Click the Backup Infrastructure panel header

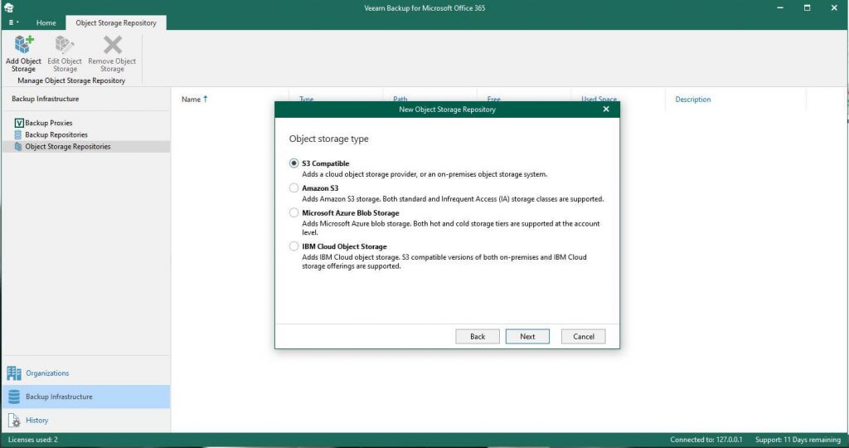click(x=46, y=99)
